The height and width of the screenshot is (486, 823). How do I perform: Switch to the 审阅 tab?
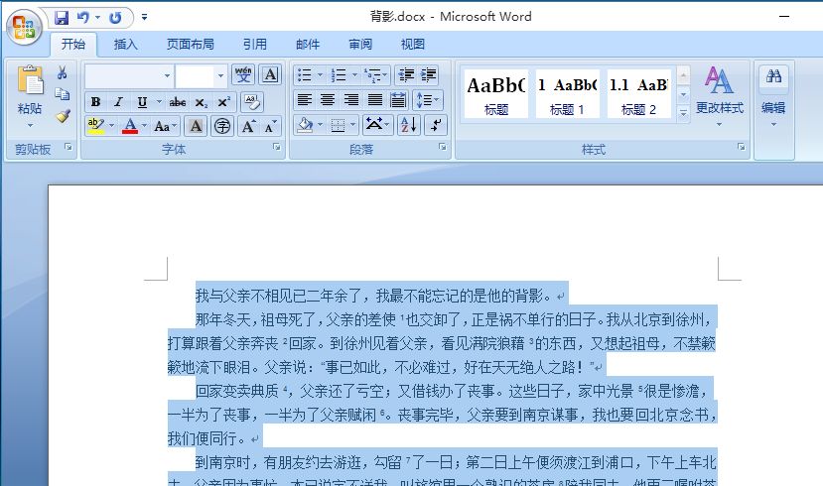pos(360,44)
